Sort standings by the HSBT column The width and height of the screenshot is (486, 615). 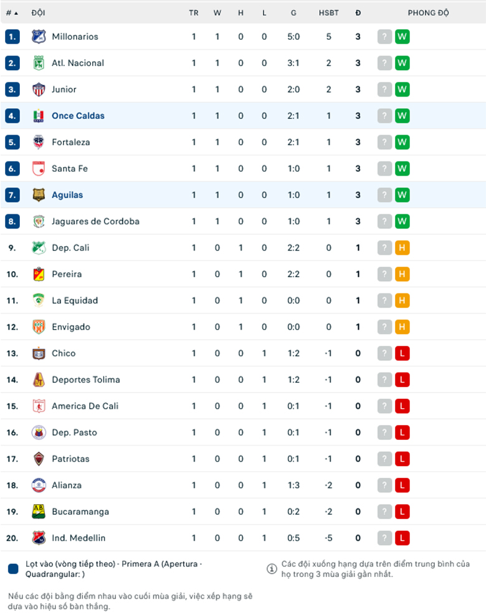[x=329, y=13]
